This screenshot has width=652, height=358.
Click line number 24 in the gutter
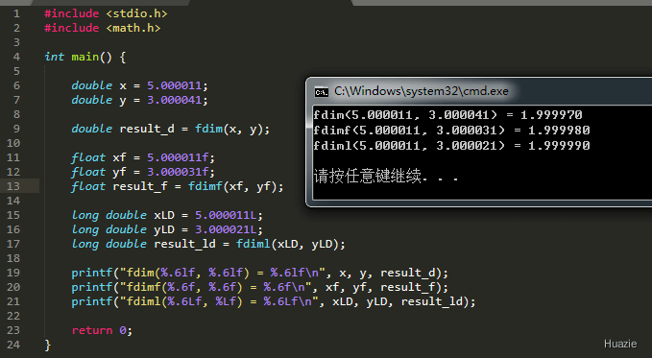coord(13,345)
